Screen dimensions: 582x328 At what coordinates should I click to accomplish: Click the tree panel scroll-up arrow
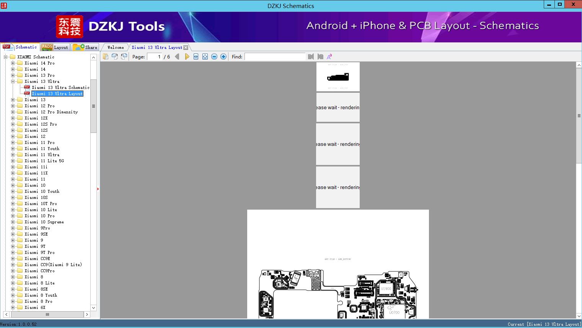pos(93,57)
